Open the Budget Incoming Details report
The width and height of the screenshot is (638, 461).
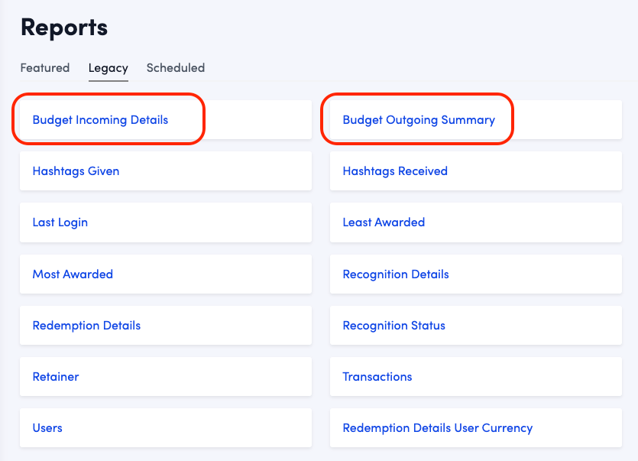(x=100, y=120)
